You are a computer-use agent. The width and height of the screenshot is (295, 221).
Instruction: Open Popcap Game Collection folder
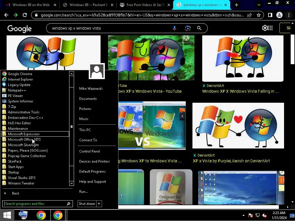[35, 156]
